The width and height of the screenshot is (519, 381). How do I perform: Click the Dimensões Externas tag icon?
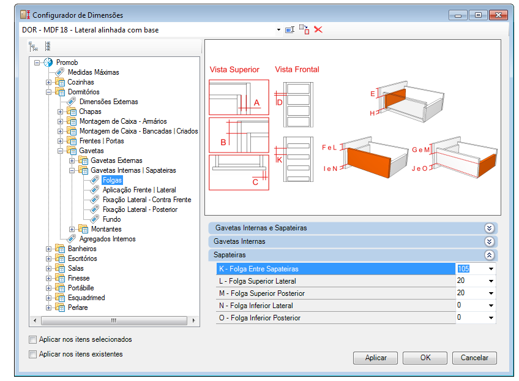point(72,102)
